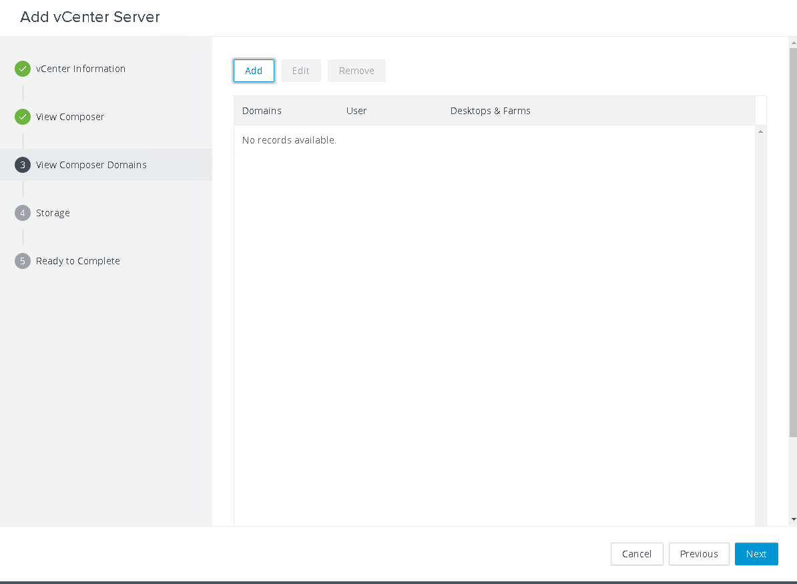The height and width of the screenshot is (584, 797).
Task: Cancel the Add vCenter Server wizard
Action: coord(637,554)
